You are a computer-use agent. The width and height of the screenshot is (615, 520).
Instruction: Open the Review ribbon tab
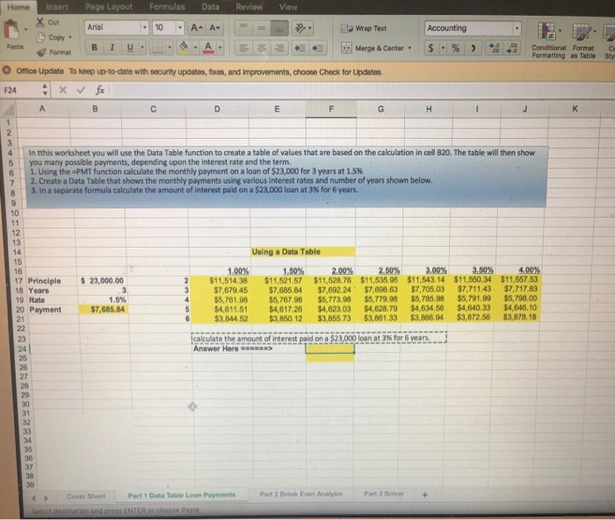(x=249, y=7)
